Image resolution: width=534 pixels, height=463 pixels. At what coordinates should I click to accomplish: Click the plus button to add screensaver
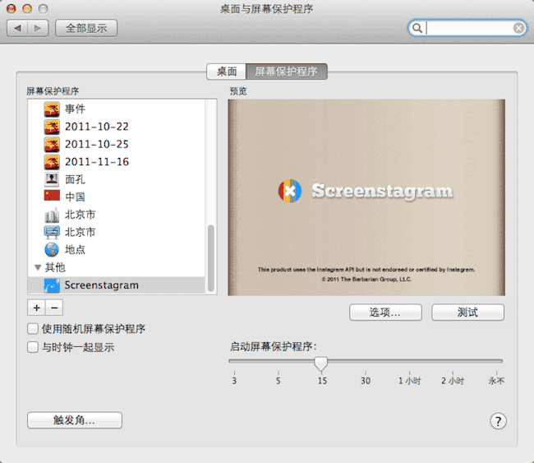click(x=36, y=308)
